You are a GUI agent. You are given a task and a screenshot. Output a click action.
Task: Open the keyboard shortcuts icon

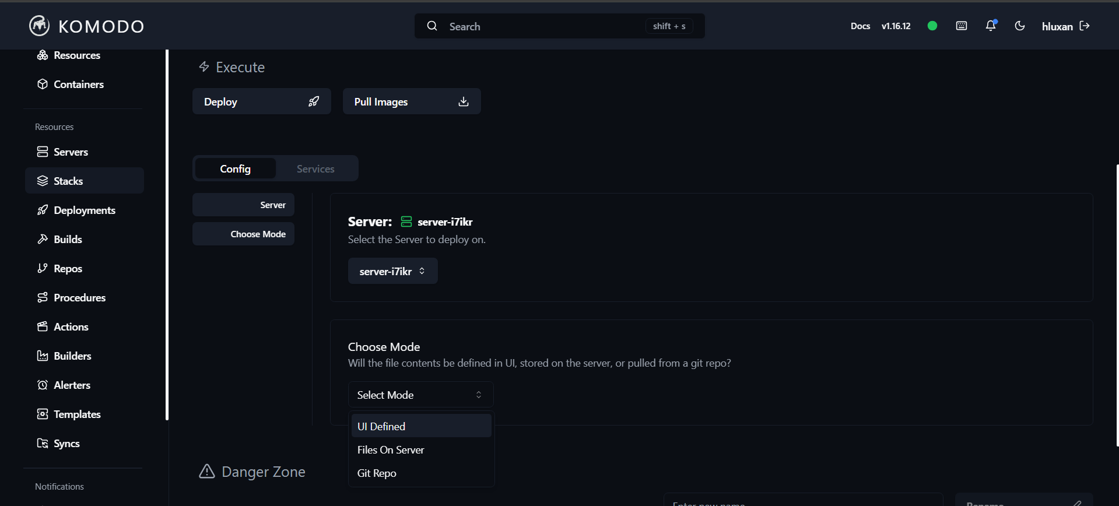point(962,26)
